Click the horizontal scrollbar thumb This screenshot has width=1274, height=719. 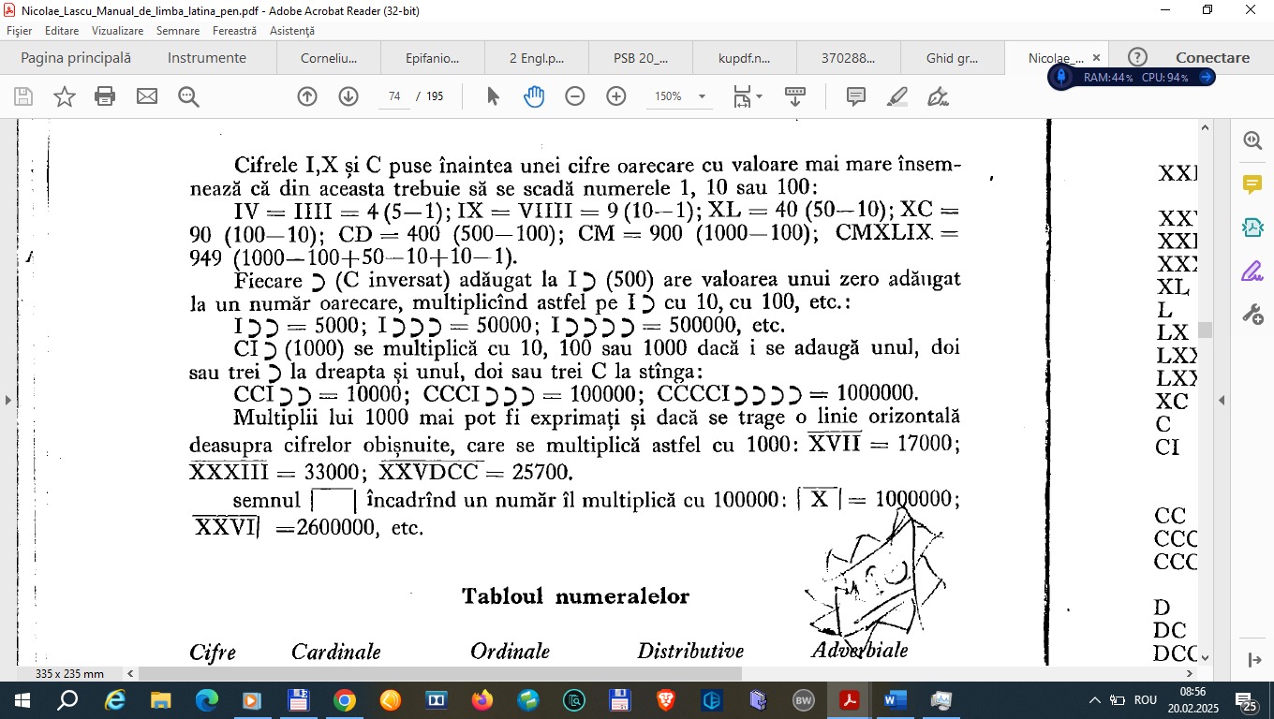click(x=440, y=673)
